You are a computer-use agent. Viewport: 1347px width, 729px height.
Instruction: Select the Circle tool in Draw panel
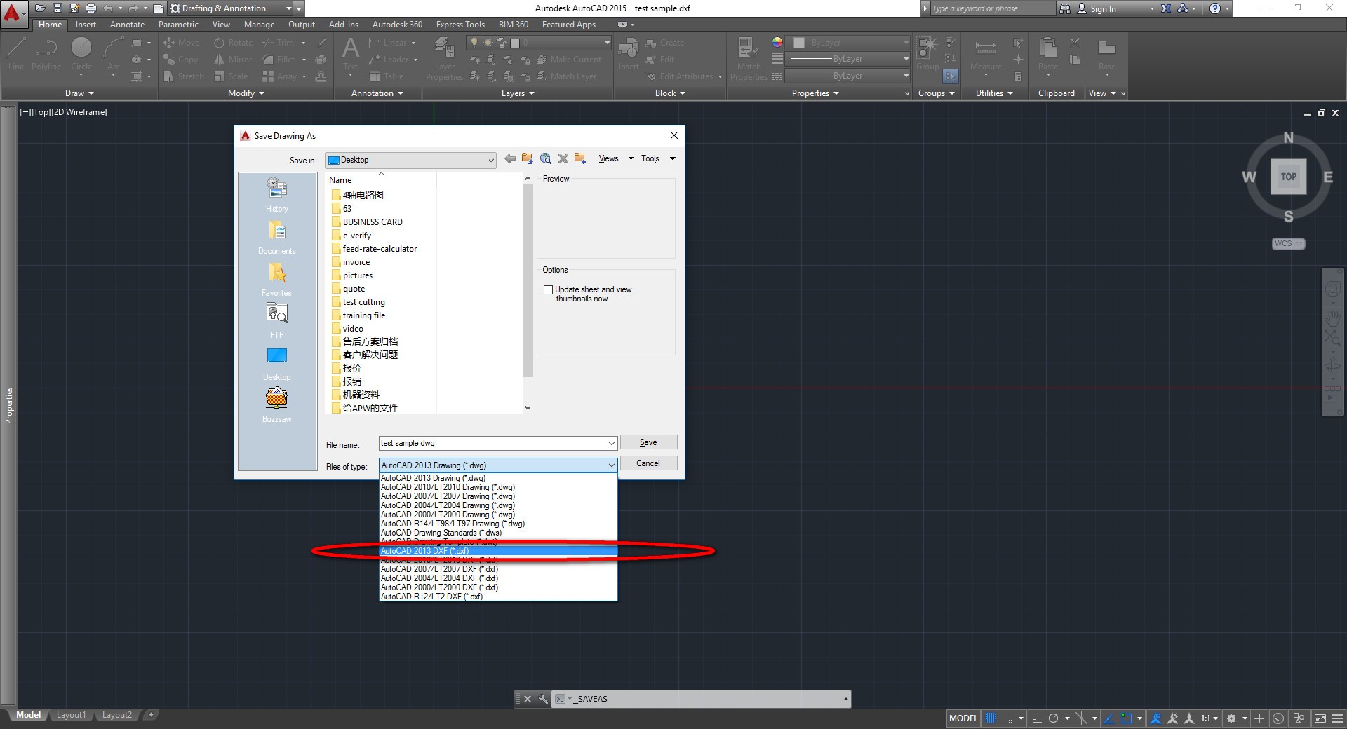[81, 53]
